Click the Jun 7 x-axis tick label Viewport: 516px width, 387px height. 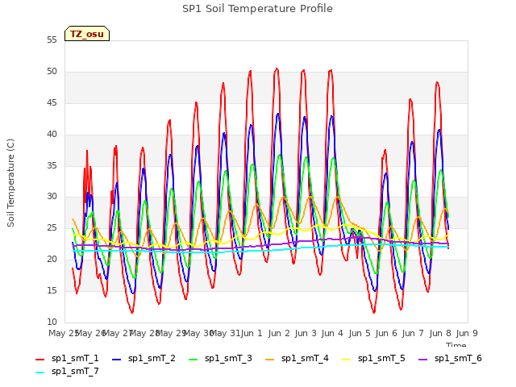point(413,333)
